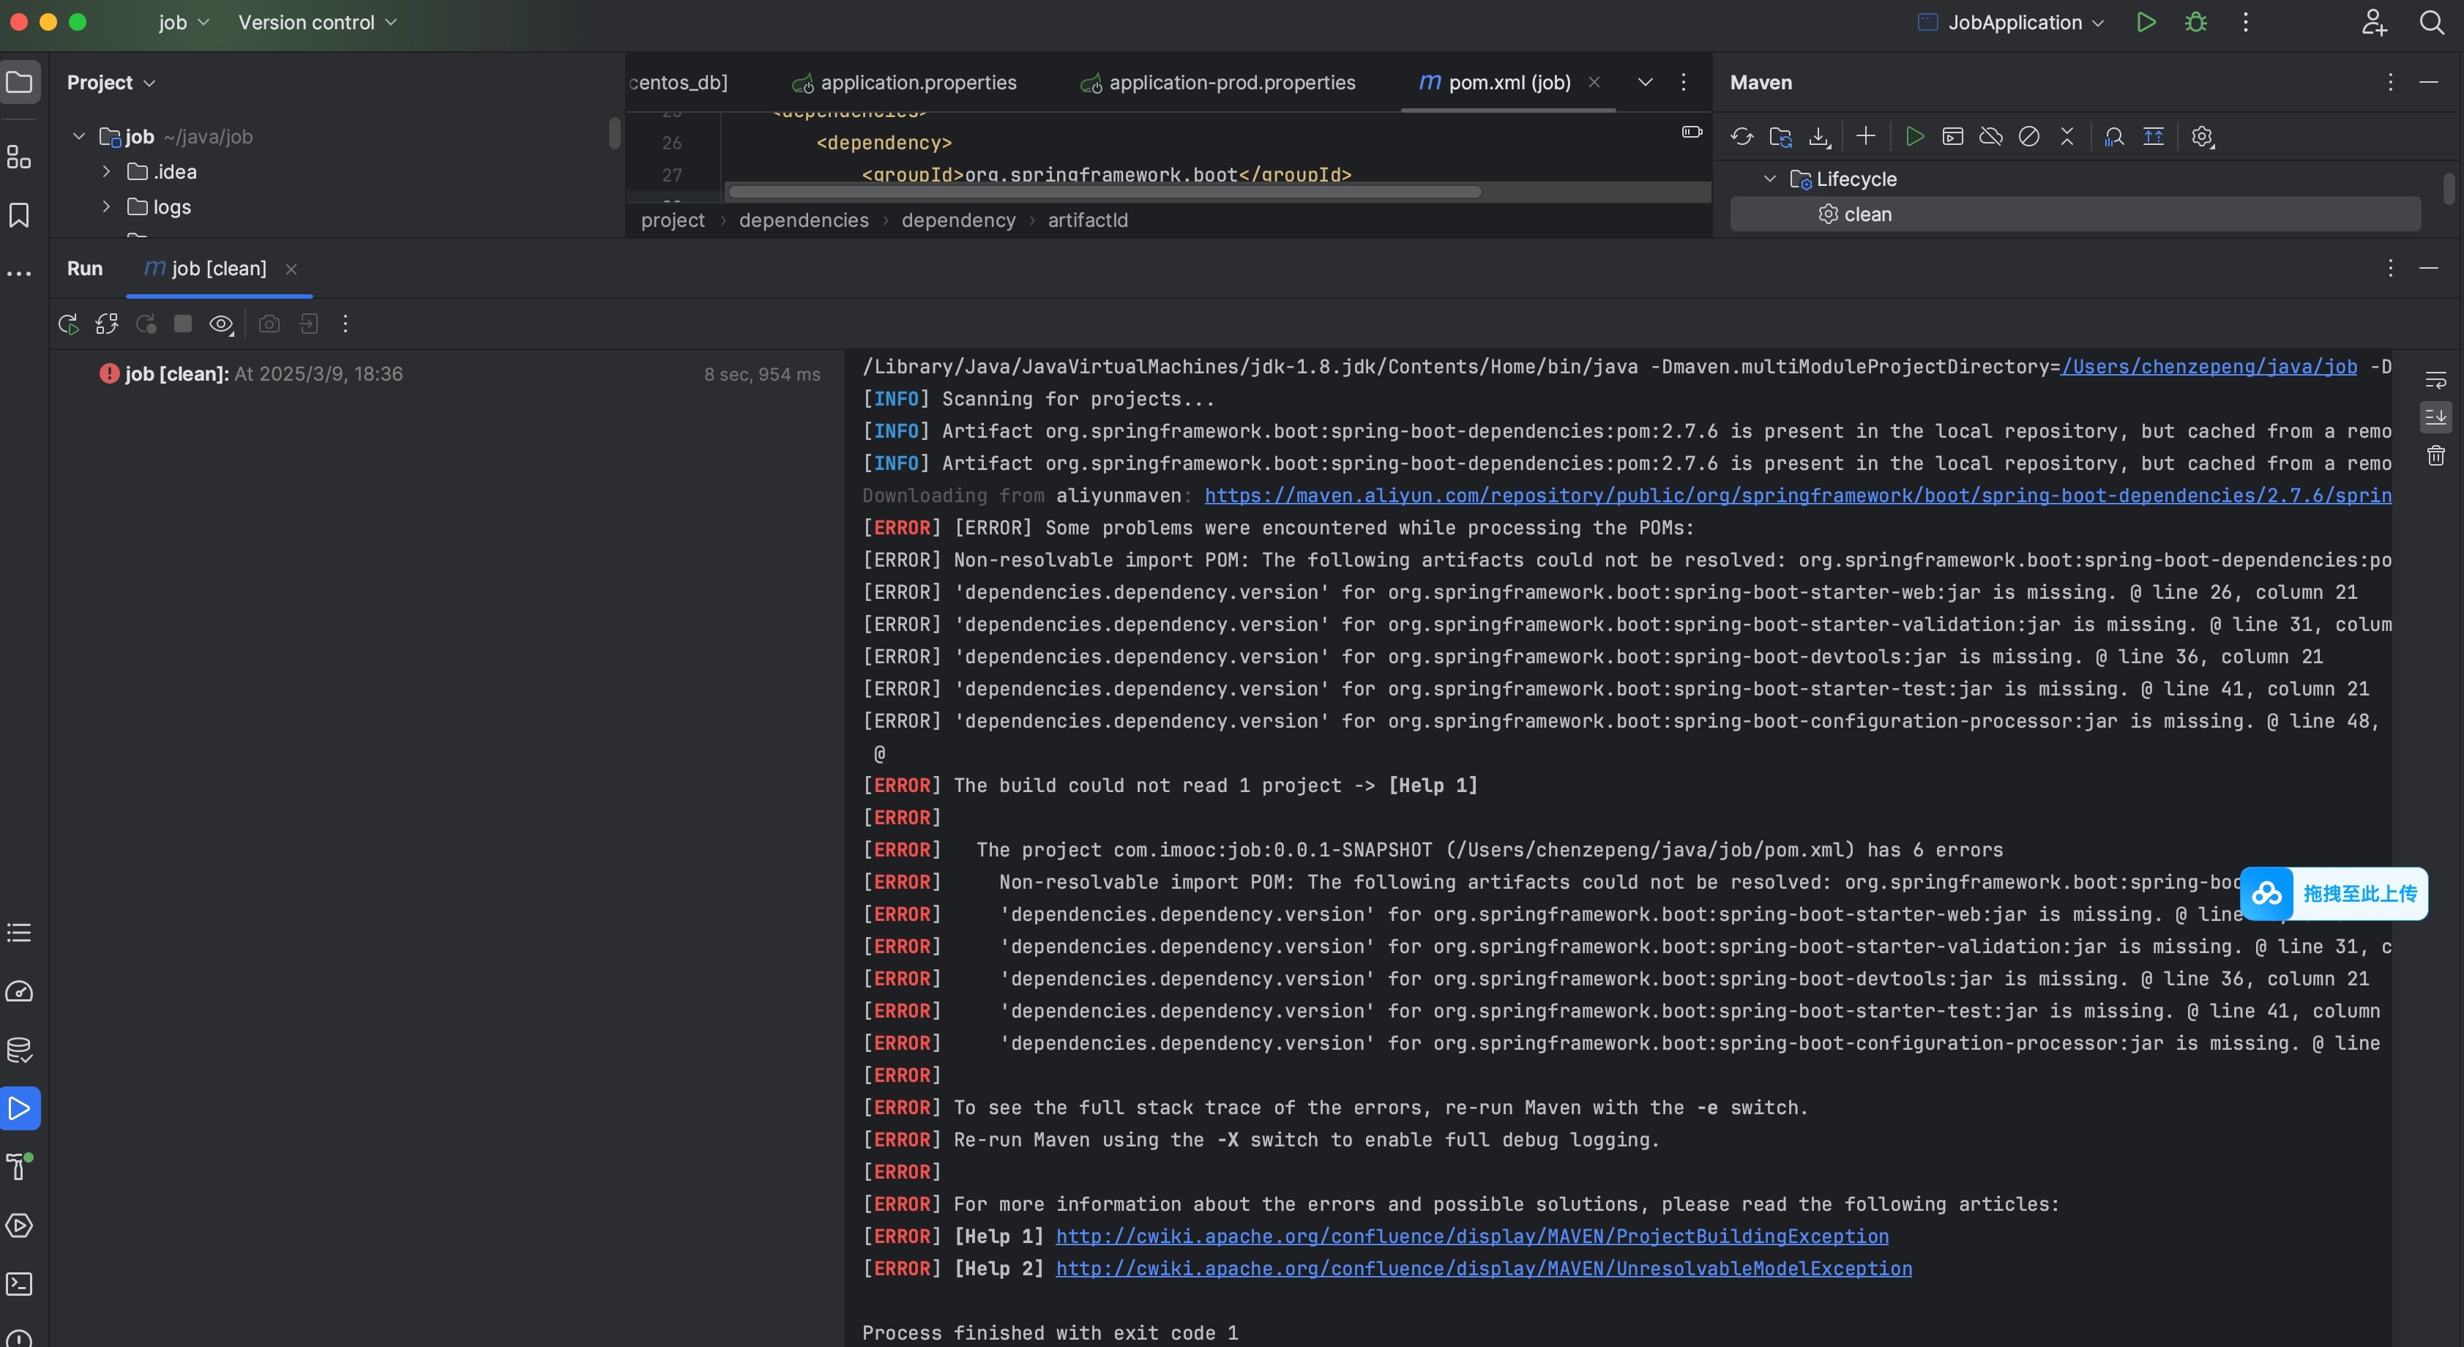This screenshot has width=2464, height=1347.
Task: Open the Project tool window icon
Action: pos(19,82)
